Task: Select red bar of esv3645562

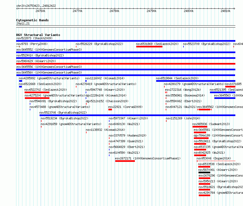Action: (x=205, y=110)
